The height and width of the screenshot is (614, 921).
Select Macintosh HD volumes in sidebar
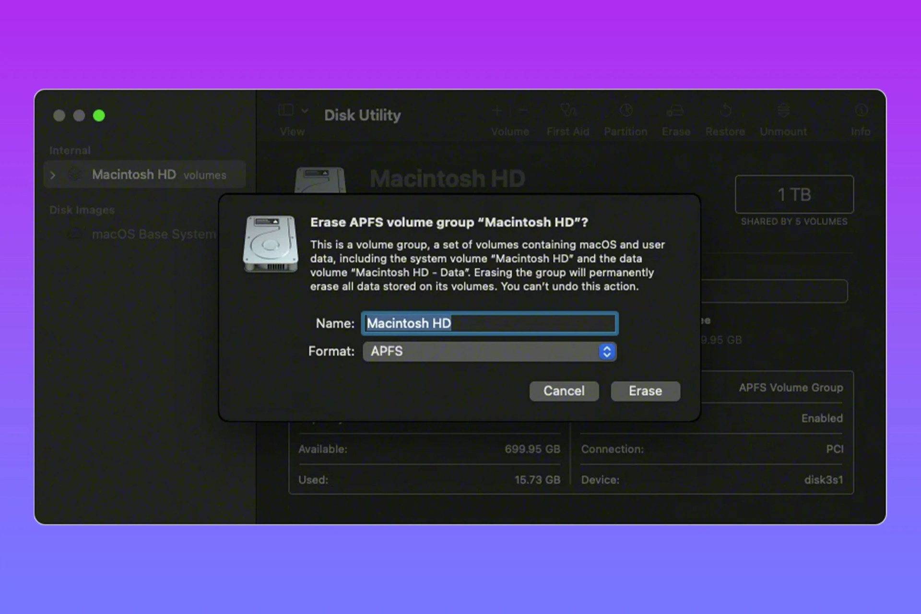coord(145,175)
